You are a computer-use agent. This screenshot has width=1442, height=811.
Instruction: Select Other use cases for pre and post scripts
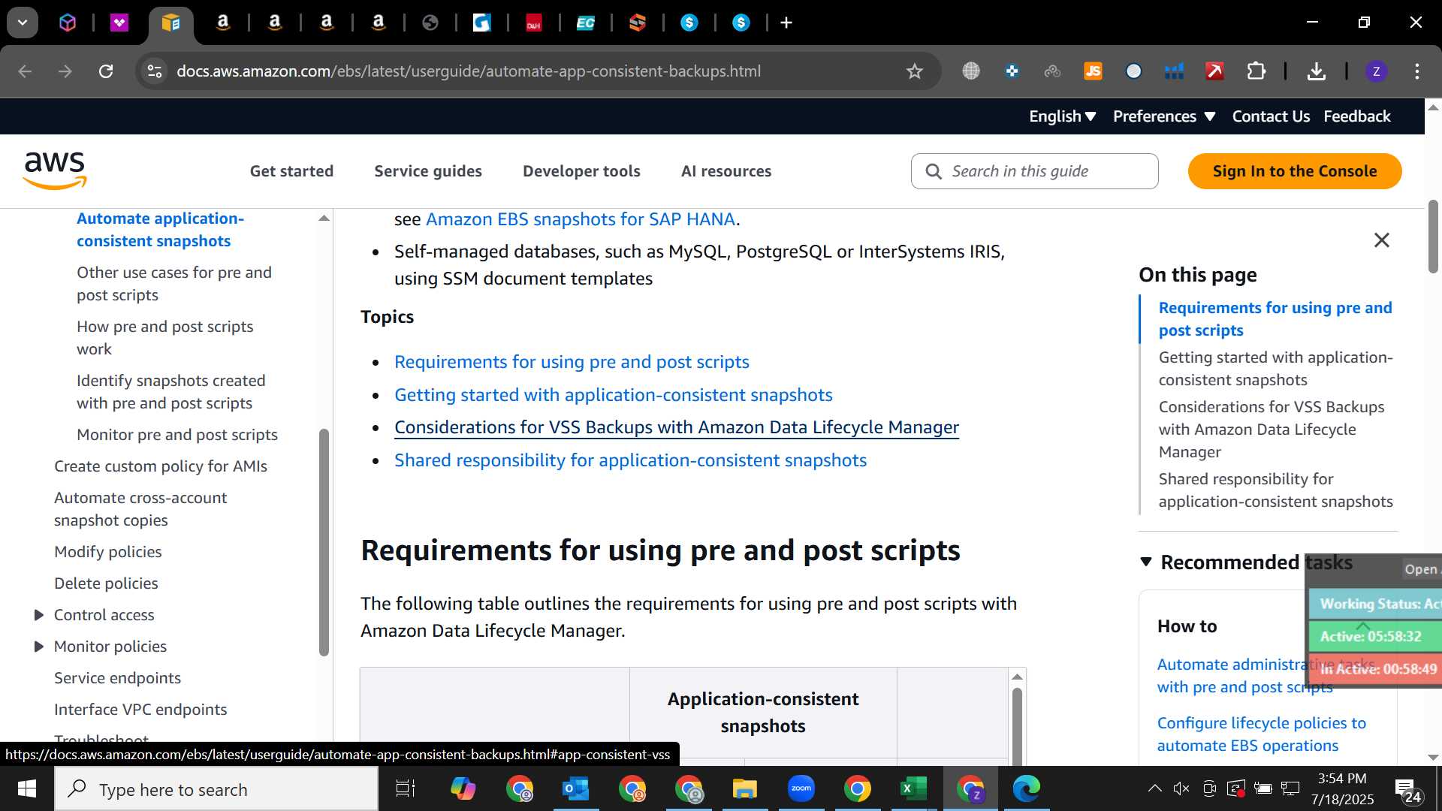[173, 284]
